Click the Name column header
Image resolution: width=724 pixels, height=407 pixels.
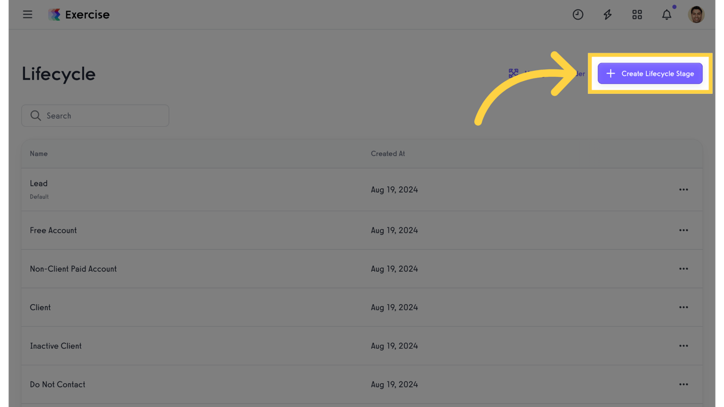(39, 154)
